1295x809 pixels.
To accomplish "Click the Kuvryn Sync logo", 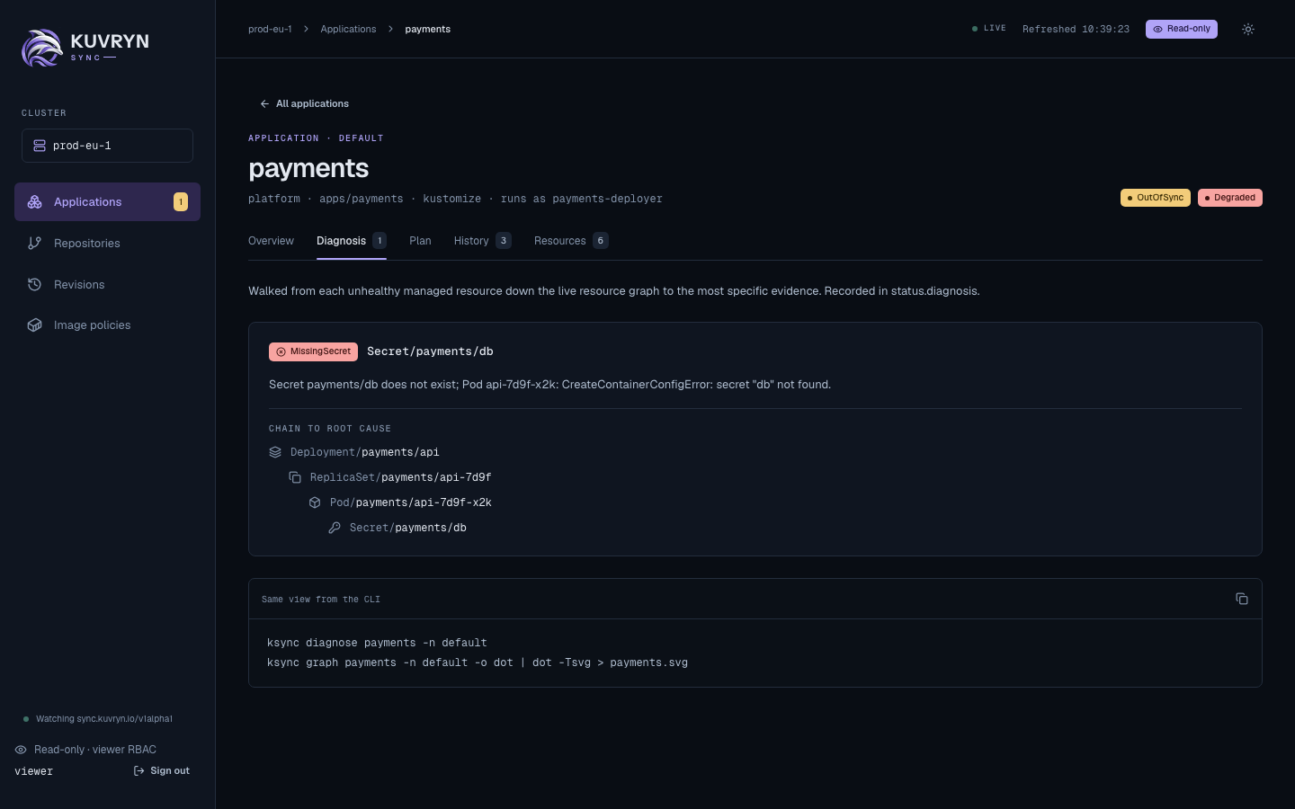I will pyautogui.click(x=85, y=48).
